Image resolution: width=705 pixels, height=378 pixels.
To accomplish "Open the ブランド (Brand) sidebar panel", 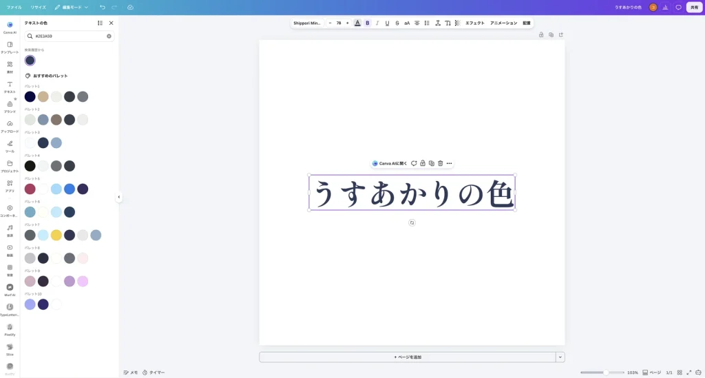I will point(10,107).
